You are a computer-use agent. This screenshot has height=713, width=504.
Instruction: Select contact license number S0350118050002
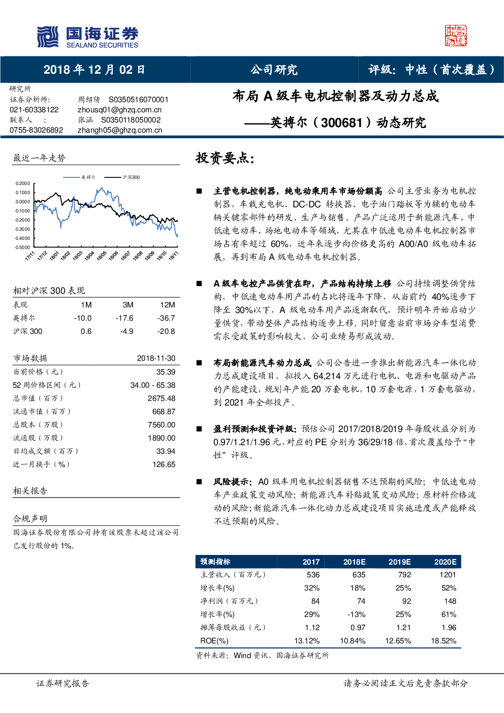click(x=131, y=120)
